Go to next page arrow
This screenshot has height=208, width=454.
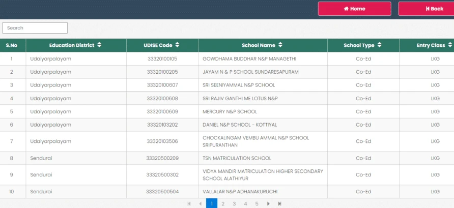coord(268,203)
